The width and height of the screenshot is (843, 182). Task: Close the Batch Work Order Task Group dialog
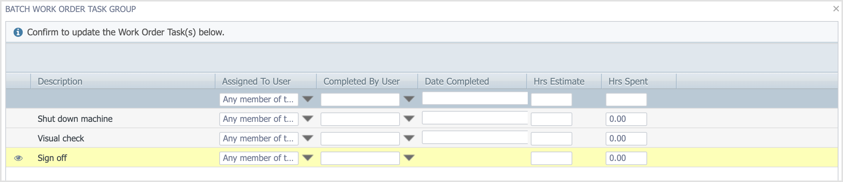tap(836, 9)
